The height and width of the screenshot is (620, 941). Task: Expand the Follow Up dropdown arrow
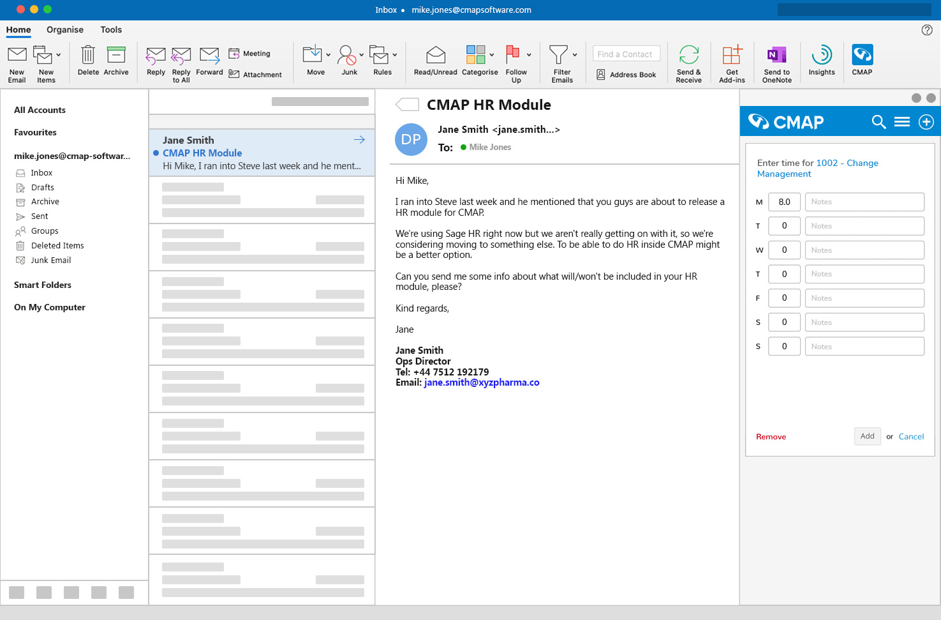click(x=529, y=55)
